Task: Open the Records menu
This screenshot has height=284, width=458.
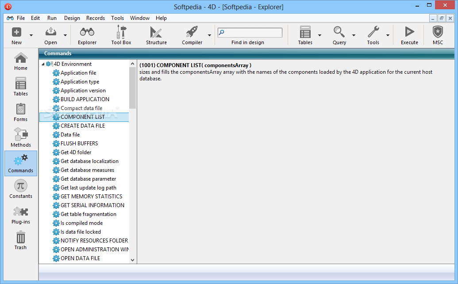Action: tap(96, 18)
